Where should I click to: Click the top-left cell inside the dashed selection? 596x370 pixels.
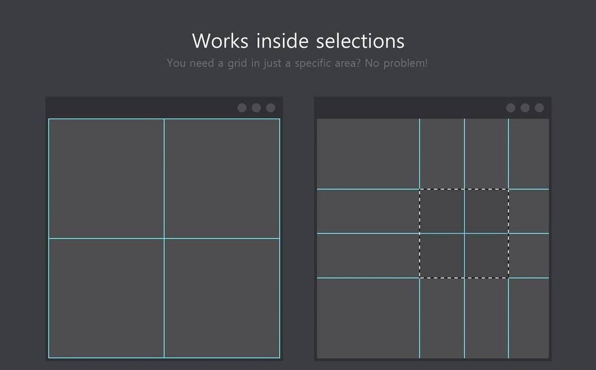click(x=442, y=211)
